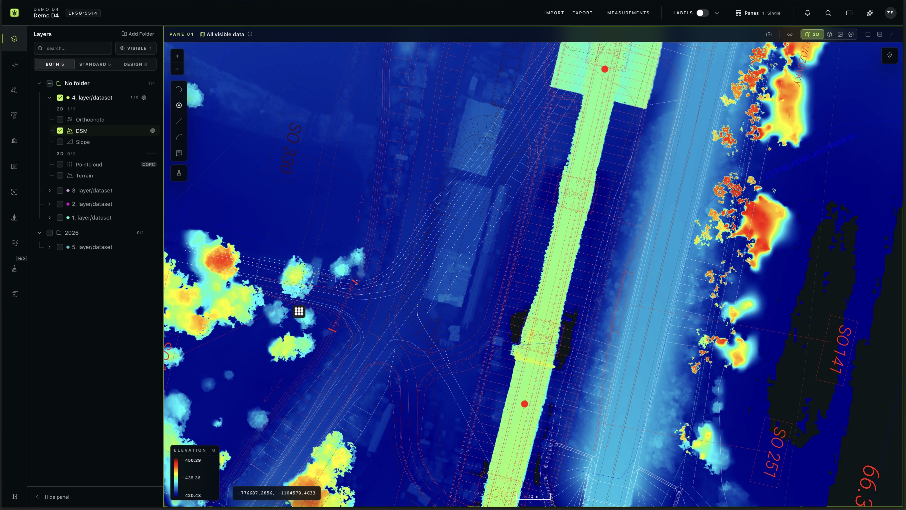Enable the Orthophoto layer checkbox
Screen dimensions: 906x510
pos(60,120)
